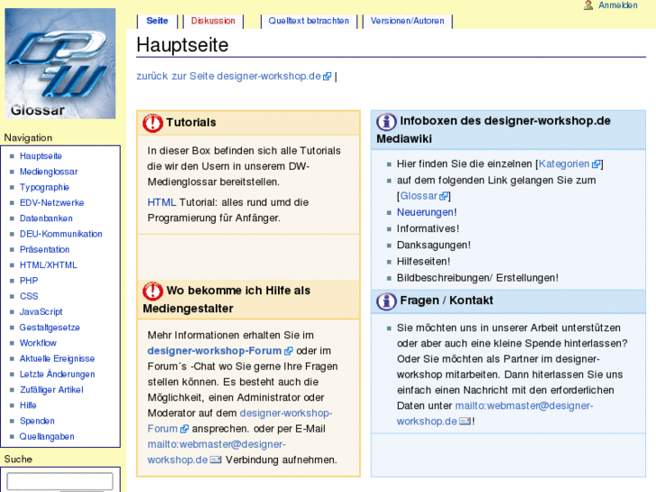Open the Versionen/Autoren tab

coord(408,21)
